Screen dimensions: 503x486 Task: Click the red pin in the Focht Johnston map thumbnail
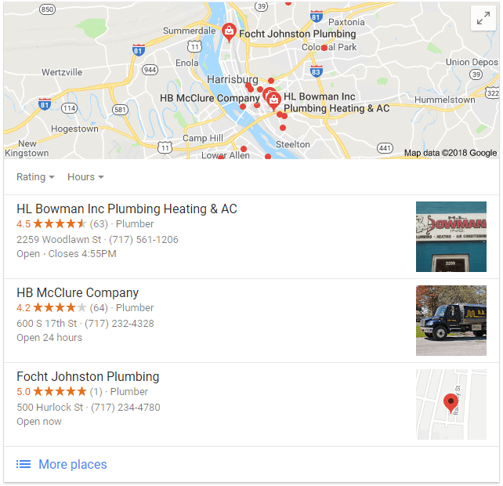[451, 403]
